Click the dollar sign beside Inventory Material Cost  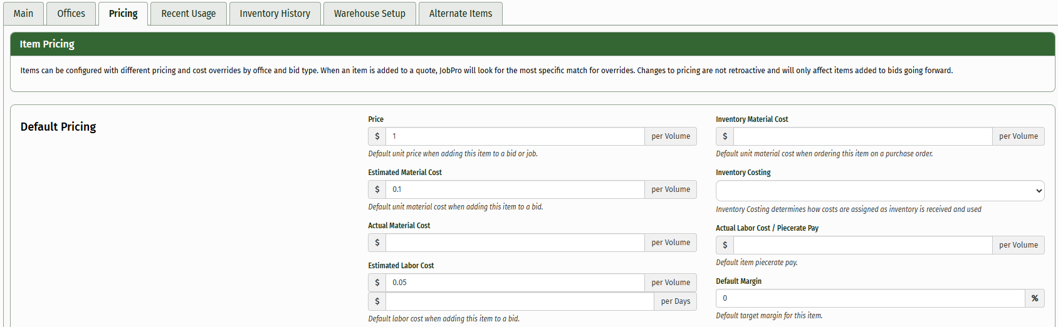coord(725,136)
